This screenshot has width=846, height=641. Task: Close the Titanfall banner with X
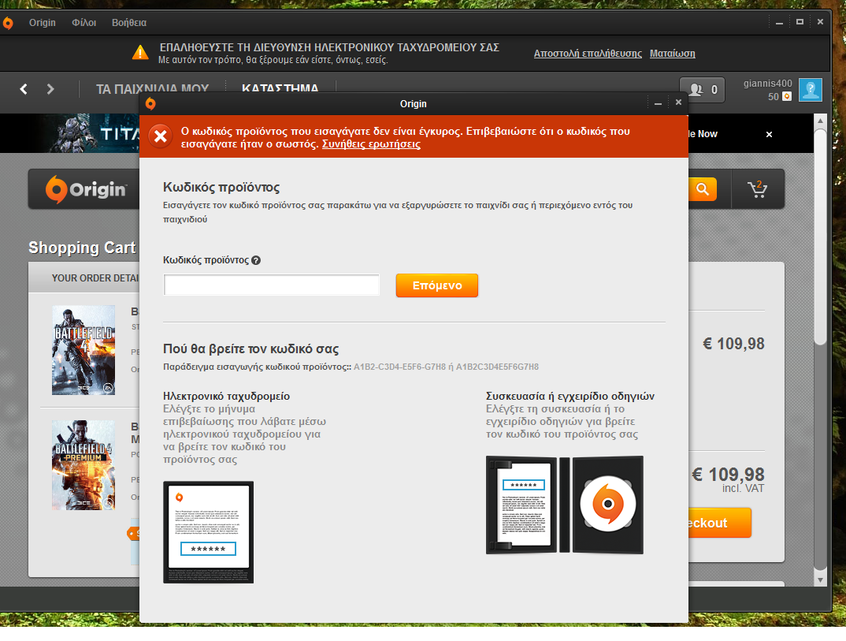pyautogui.click(x=769, y=135)
